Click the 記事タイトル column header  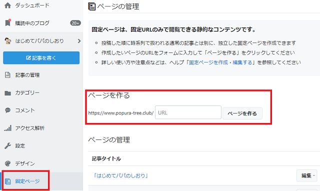(x=106, y=158)
